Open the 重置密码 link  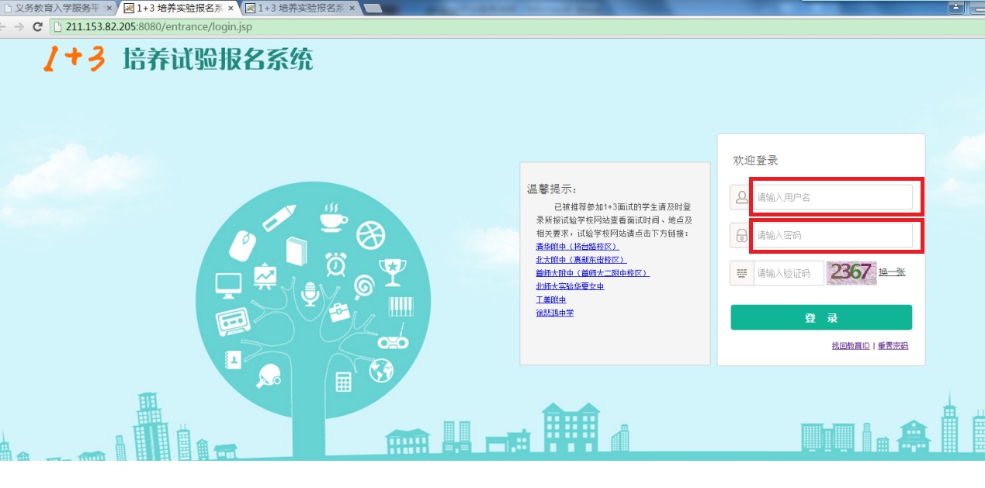(x=893, y=346)
